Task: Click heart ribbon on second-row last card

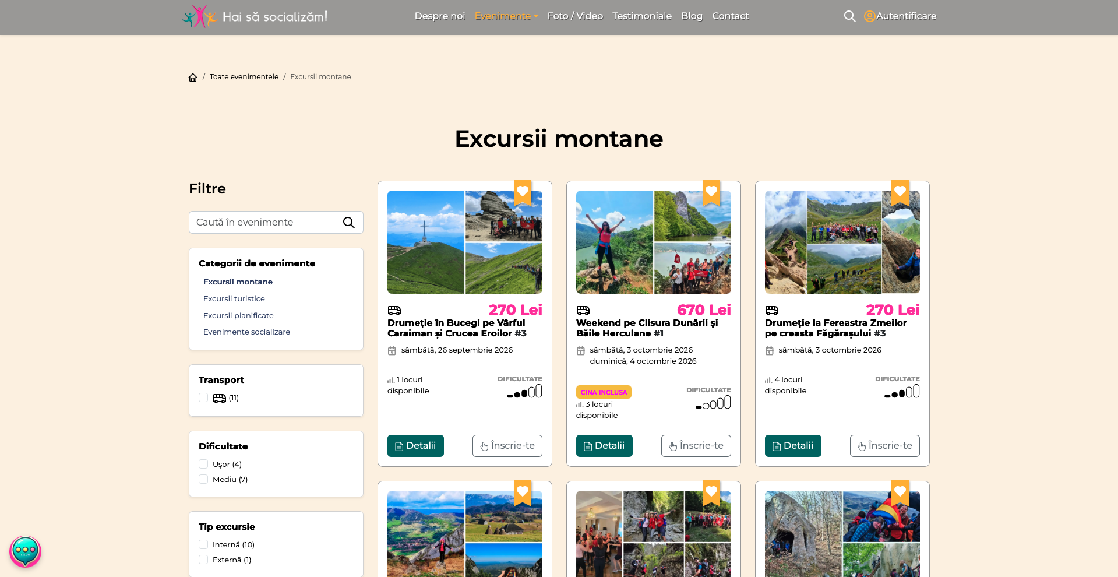Action: (x=900, y=492)
